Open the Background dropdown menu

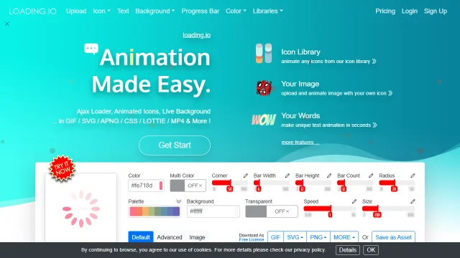click(x=155, y=11)
